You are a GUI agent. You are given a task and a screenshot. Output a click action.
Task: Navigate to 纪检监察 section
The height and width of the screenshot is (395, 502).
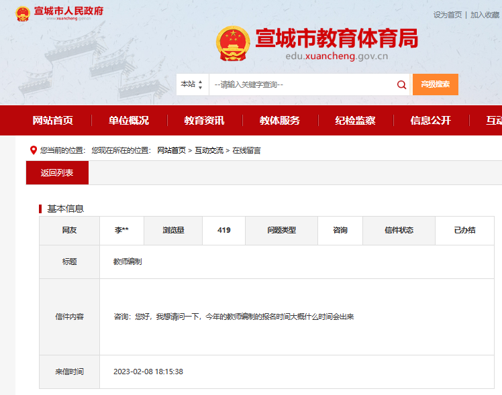tap(355, 121)
